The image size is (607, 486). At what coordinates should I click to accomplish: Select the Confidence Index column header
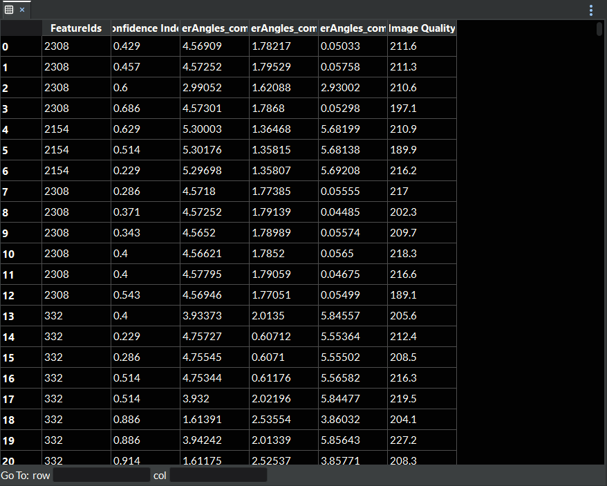145,28
